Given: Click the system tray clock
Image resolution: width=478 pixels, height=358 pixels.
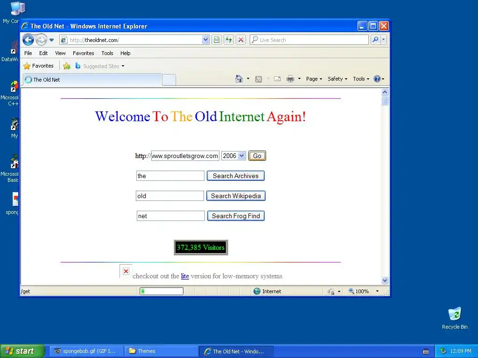Looking at the screenshot, I should click(461, 351).
